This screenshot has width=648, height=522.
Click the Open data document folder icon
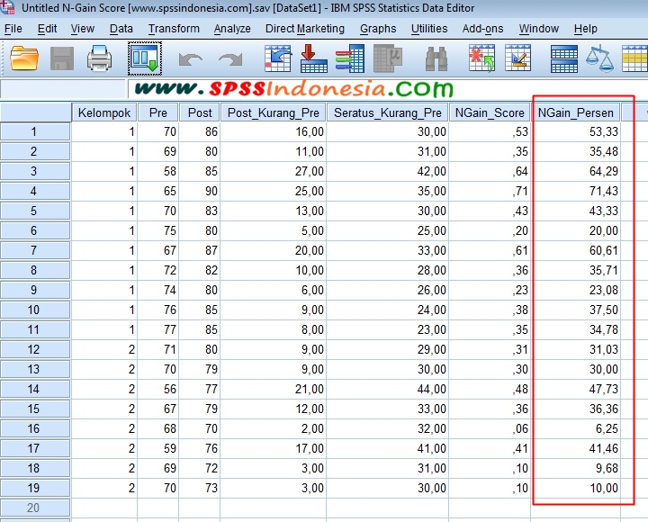24,58
